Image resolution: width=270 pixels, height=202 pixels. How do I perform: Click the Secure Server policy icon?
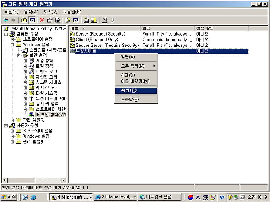[72, 45]
